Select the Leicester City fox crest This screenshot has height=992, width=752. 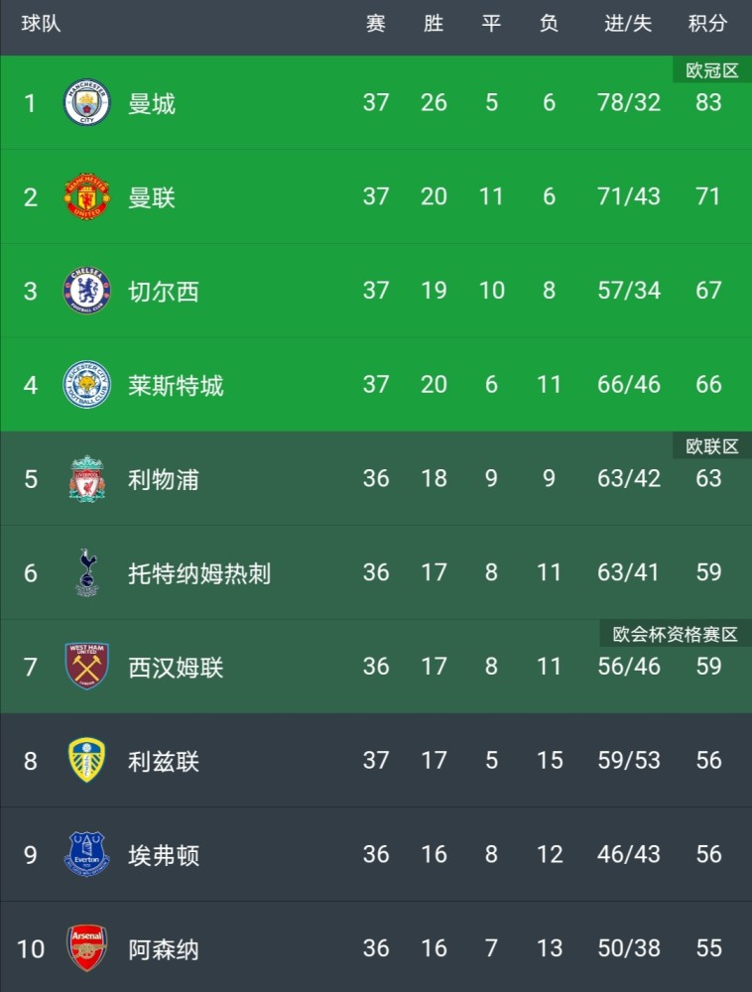(x=86, y=385)
